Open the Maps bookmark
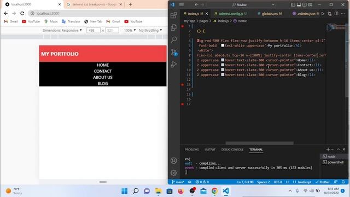The width and height of the screenshot is (350, 197). pos(51,21)
